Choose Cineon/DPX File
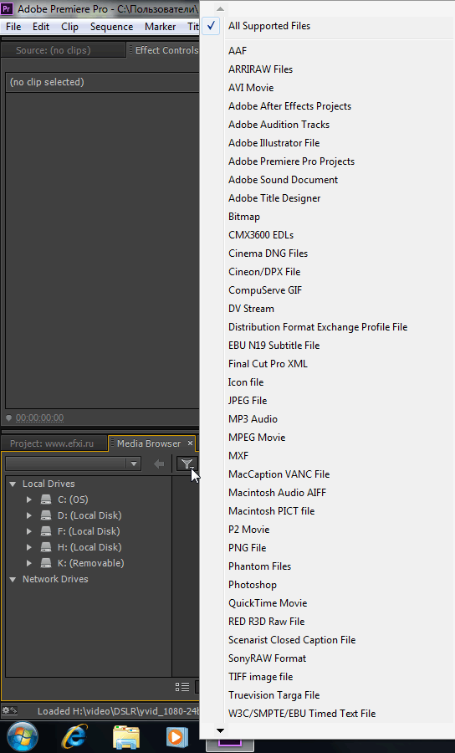This screenshot has width=455, height=753. (x=264, y=271)
